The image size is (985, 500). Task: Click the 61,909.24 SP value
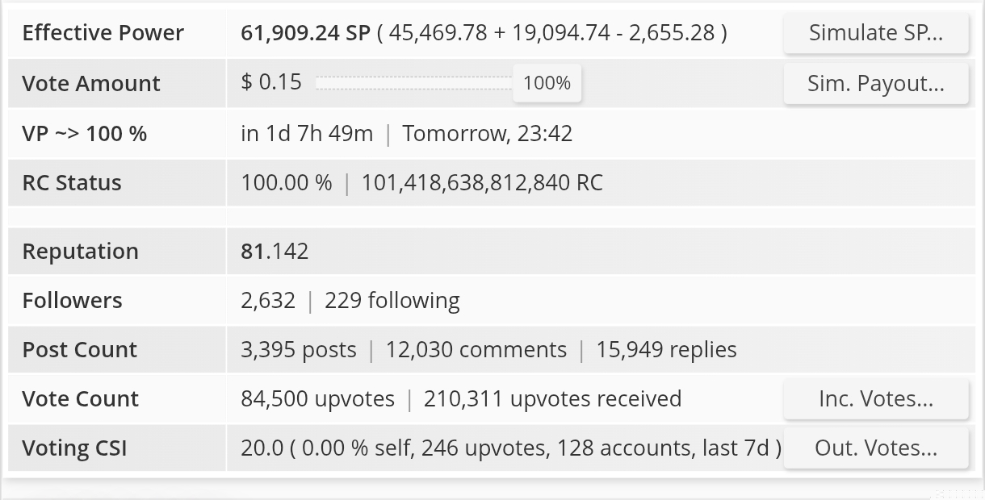305,33
